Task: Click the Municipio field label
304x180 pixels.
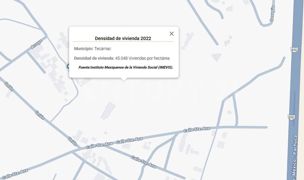Action: [x=84, y=49]
